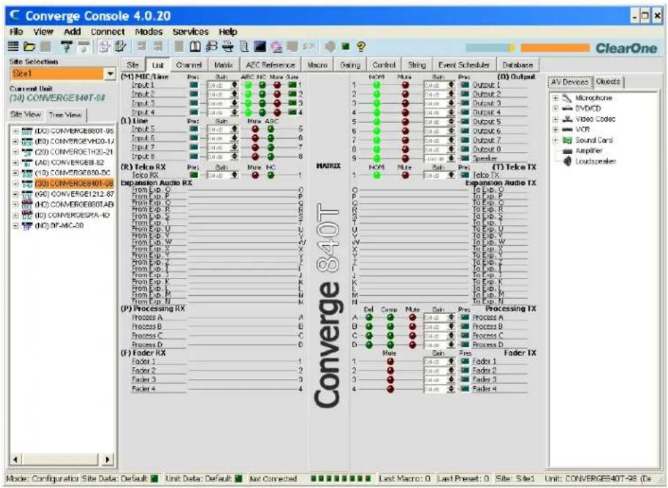668x488 pixels.
Task: Click the green Site Data indicator in the status bar
Action: click(154, 479)
